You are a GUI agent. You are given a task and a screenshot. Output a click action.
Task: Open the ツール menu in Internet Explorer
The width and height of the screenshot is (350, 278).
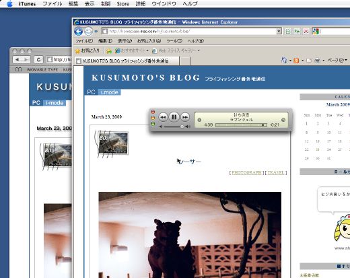tap(174, 41)
